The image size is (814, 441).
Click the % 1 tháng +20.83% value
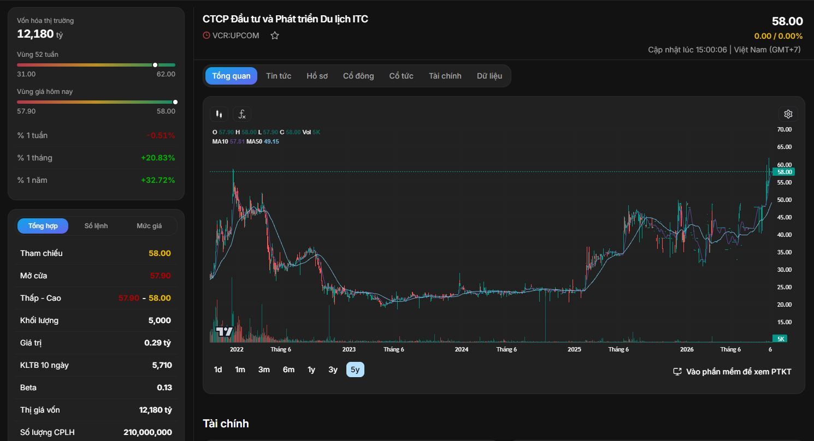coord(158,158)
